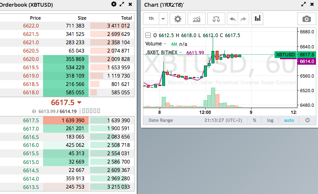Open the Compare symbols scales icon
The image size is (318, 194).
coord(216,19)
